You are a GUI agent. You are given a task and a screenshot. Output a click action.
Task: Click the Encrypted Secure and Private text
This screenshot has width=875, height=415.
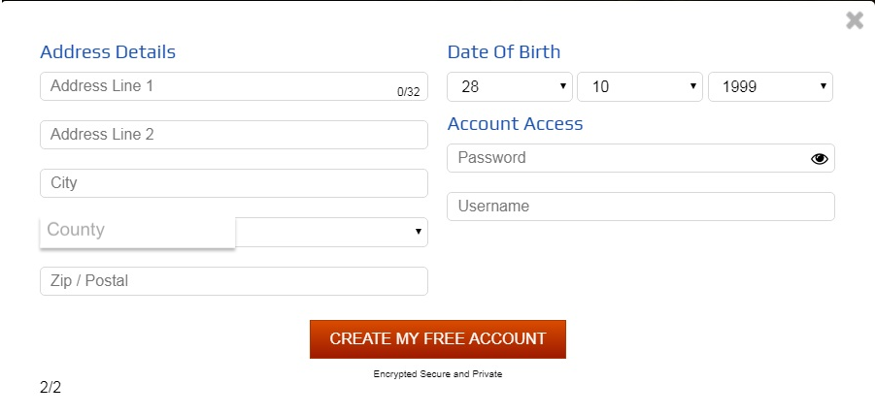(437, 374)
